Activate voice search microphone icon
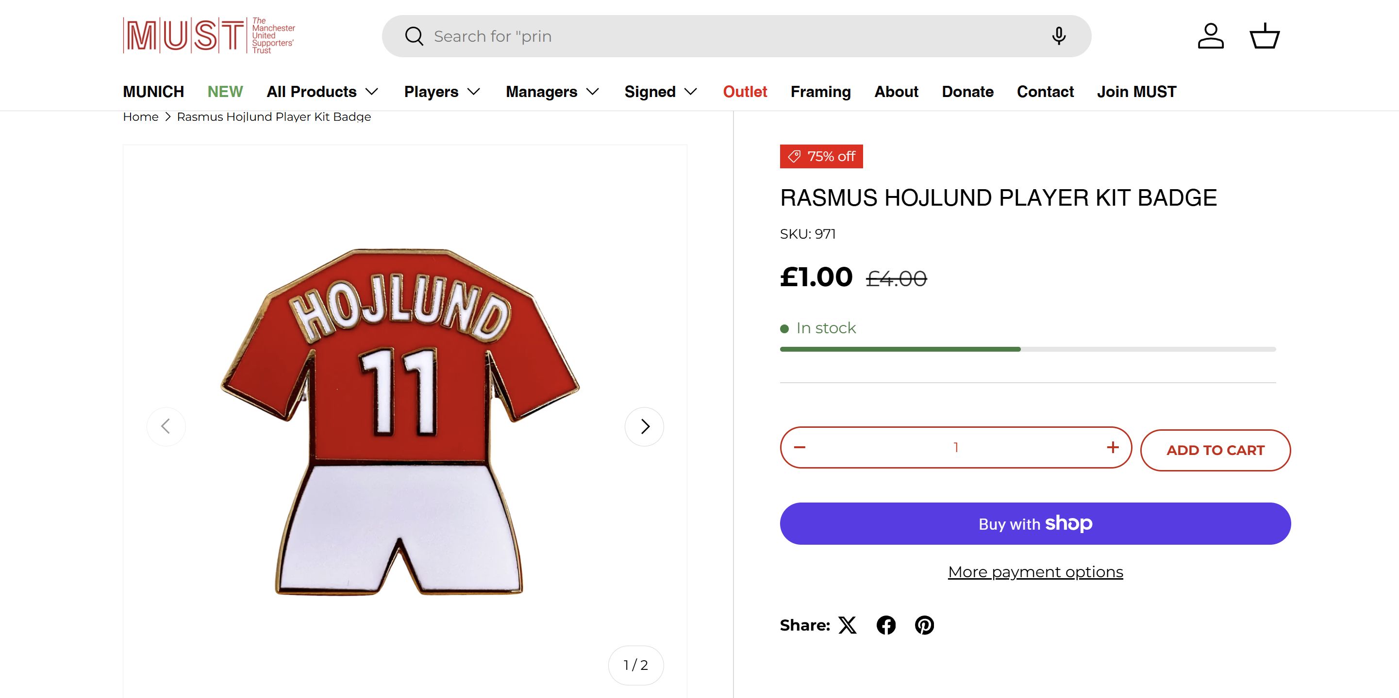 point(1059,36)
